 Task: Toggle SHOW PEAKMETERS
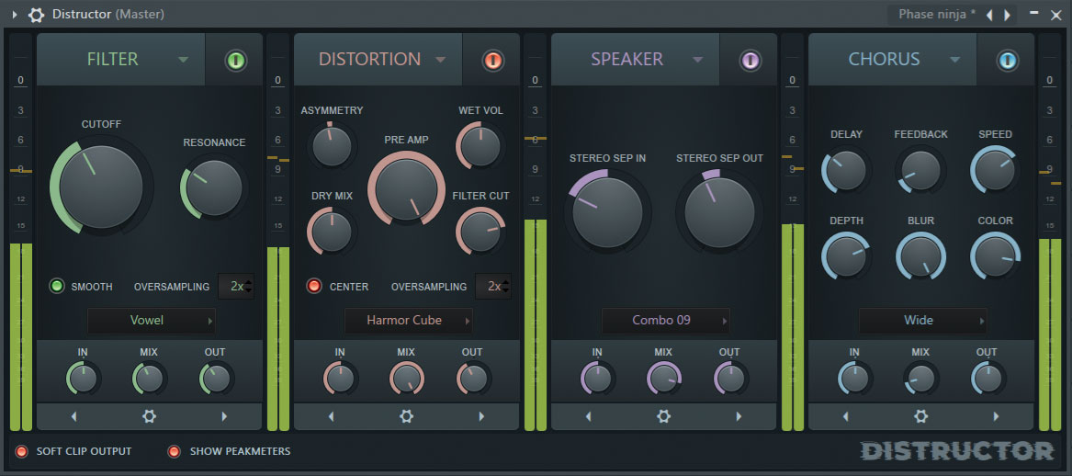click(x=175, y=451)
